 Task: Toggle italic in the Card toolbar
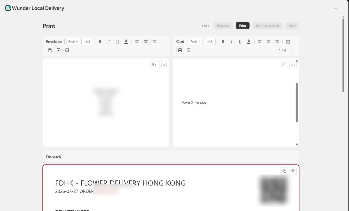(232, 42)
